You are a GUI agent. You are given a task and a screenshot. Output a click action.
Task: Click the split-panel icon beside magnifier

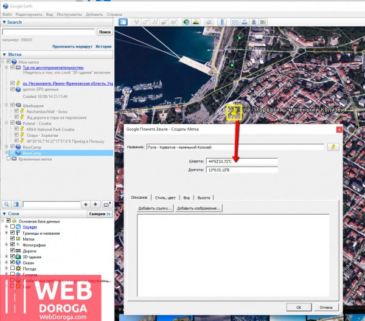click(16, 204)
